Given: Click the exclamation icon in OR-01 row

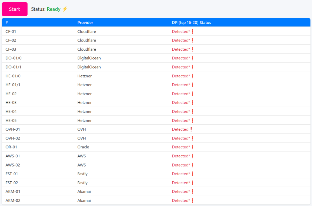Looking at the screenshot, I should click(x=193, y=147).
